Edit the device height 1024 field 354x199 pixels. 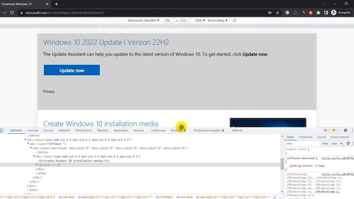point(184,20)
